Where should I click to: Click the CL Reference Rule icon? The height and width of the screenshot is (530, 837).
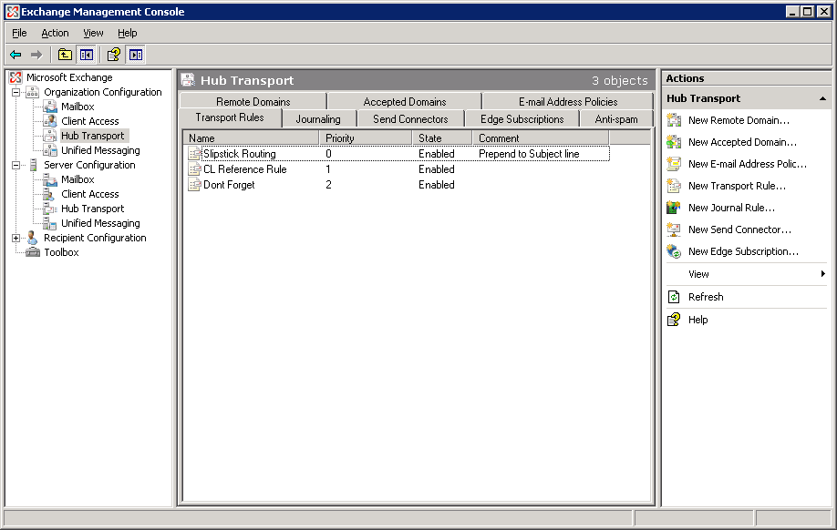click(x=195, y=169)
